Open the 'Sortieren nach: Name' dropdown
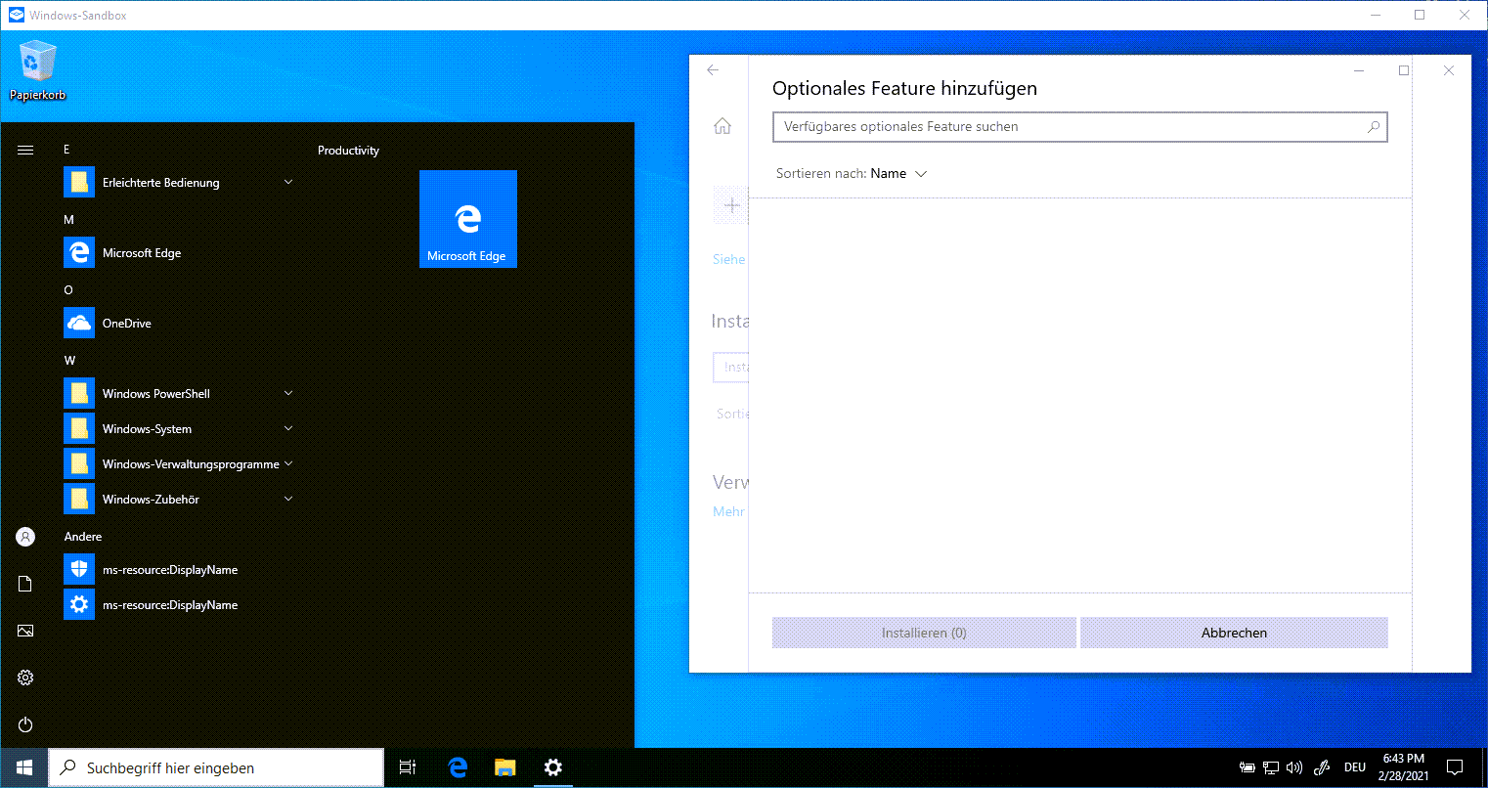Image resolution: width=1488 pixels, height=788 pixels. point(851,173)
